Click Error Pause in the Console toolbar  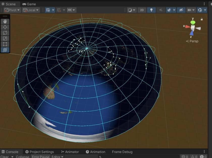coord(40,157)
